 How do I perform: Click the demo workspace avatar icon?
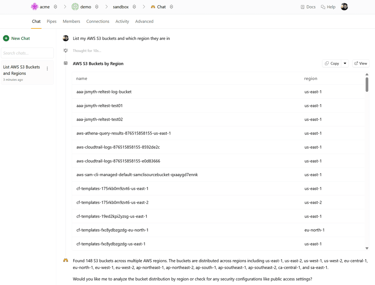coord(75,7)
